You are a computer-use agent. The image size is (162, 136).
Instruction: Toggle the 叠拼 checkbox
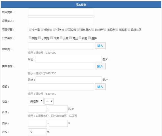pos(89,38)
